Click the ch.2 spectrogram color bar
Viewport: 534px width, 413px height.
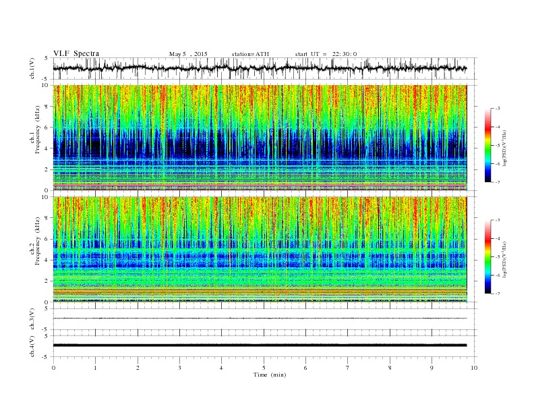click(x=487, y=256)
